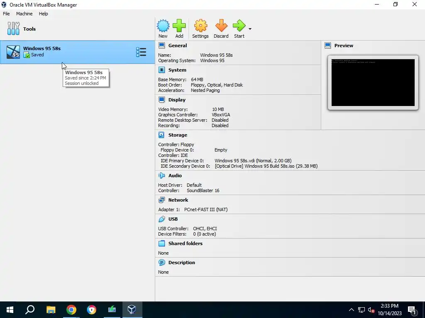Click the Windows 95 58s.vdi disk entry
Image resolution: width=425 pixels, height=318 pixels.
tap(253, 161)
